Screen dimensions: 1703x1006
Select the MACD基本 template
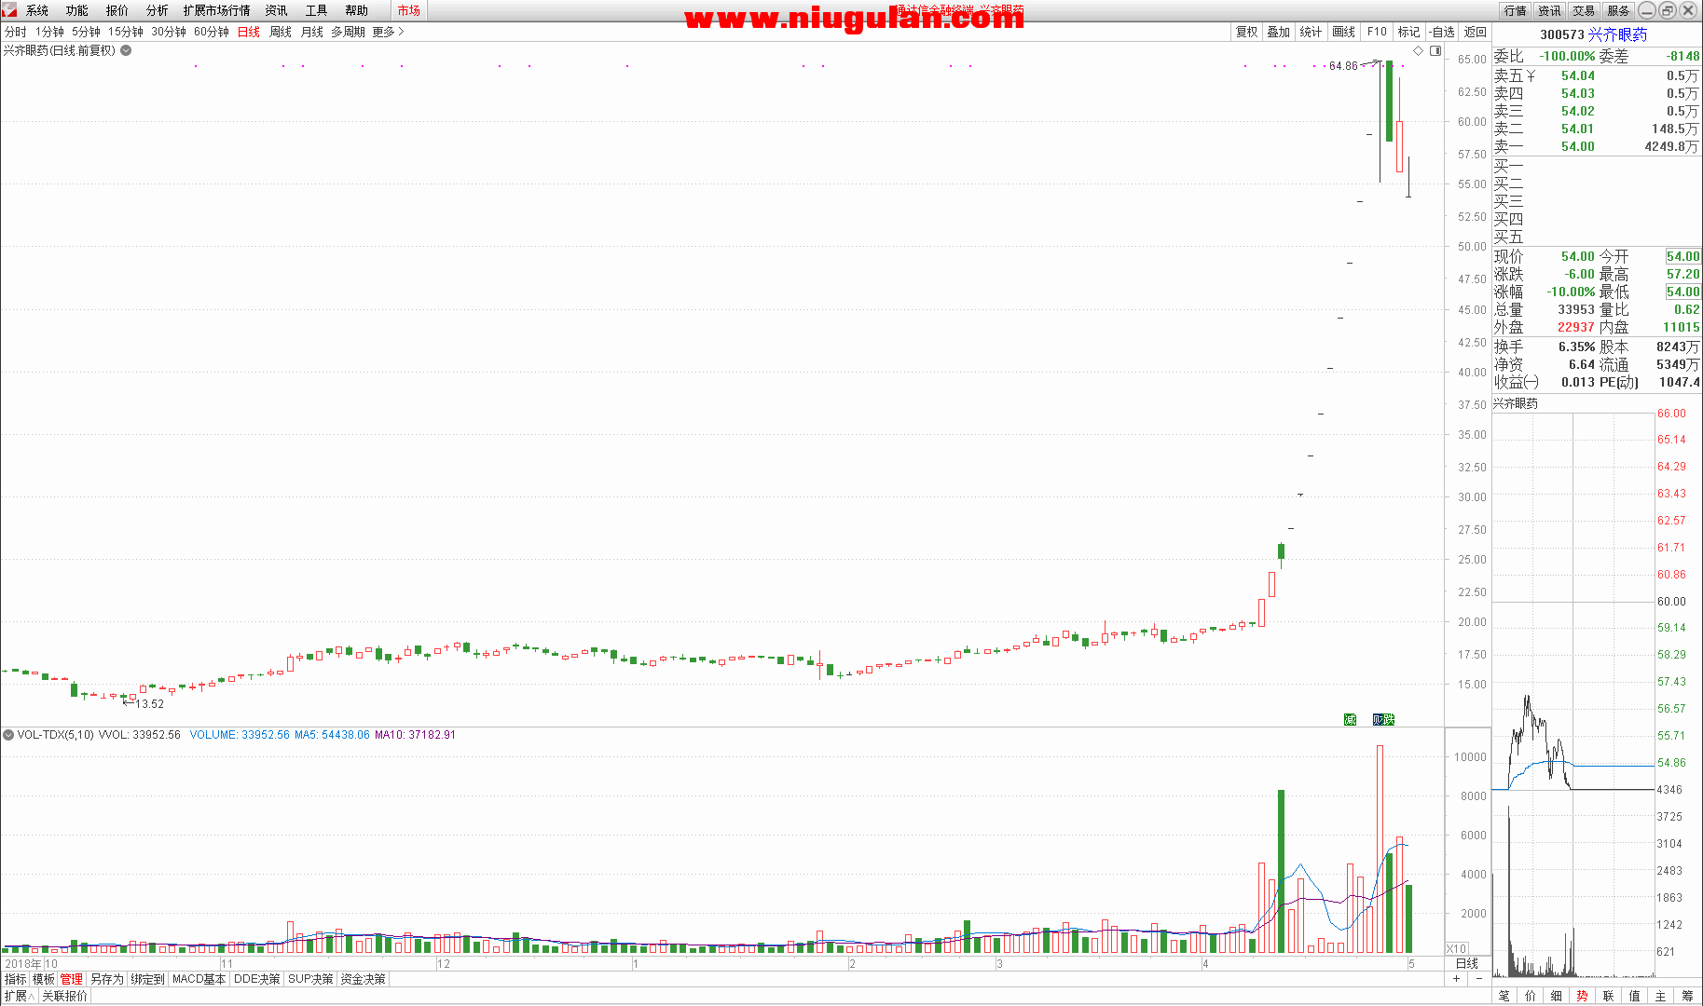click(x=199, y=979)
